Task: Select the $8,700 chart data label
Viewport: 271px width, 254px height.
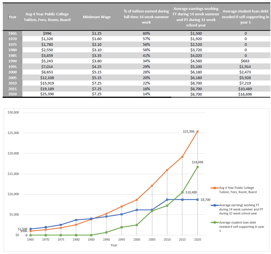Action: pos(205,200)
